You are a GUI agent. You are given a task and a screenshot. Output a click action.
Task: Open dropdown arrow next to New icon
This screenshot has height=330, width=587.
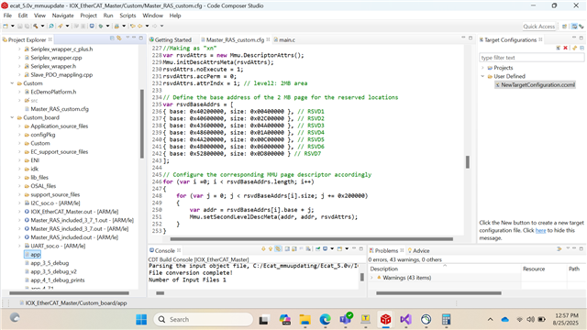pos(12,26)
